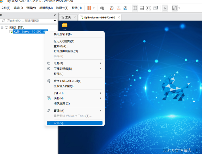Open the console view terminal icon
202x154 pixels.
[x=165, y=8]
